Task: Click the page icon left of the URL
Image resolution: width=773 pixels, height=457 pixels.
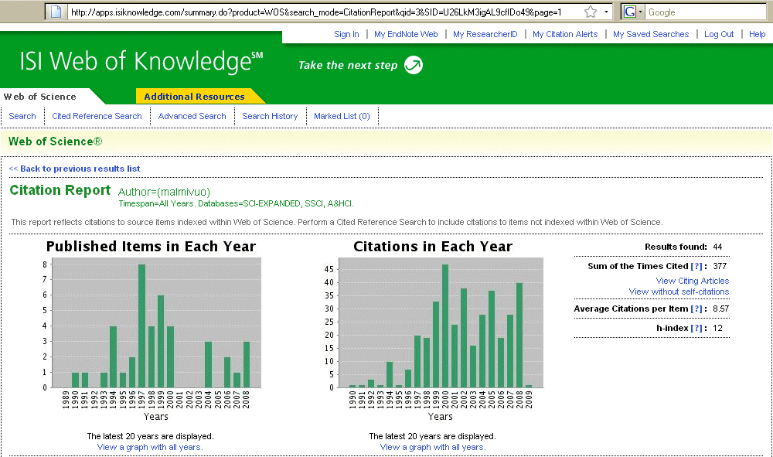Action: (56, 12)
